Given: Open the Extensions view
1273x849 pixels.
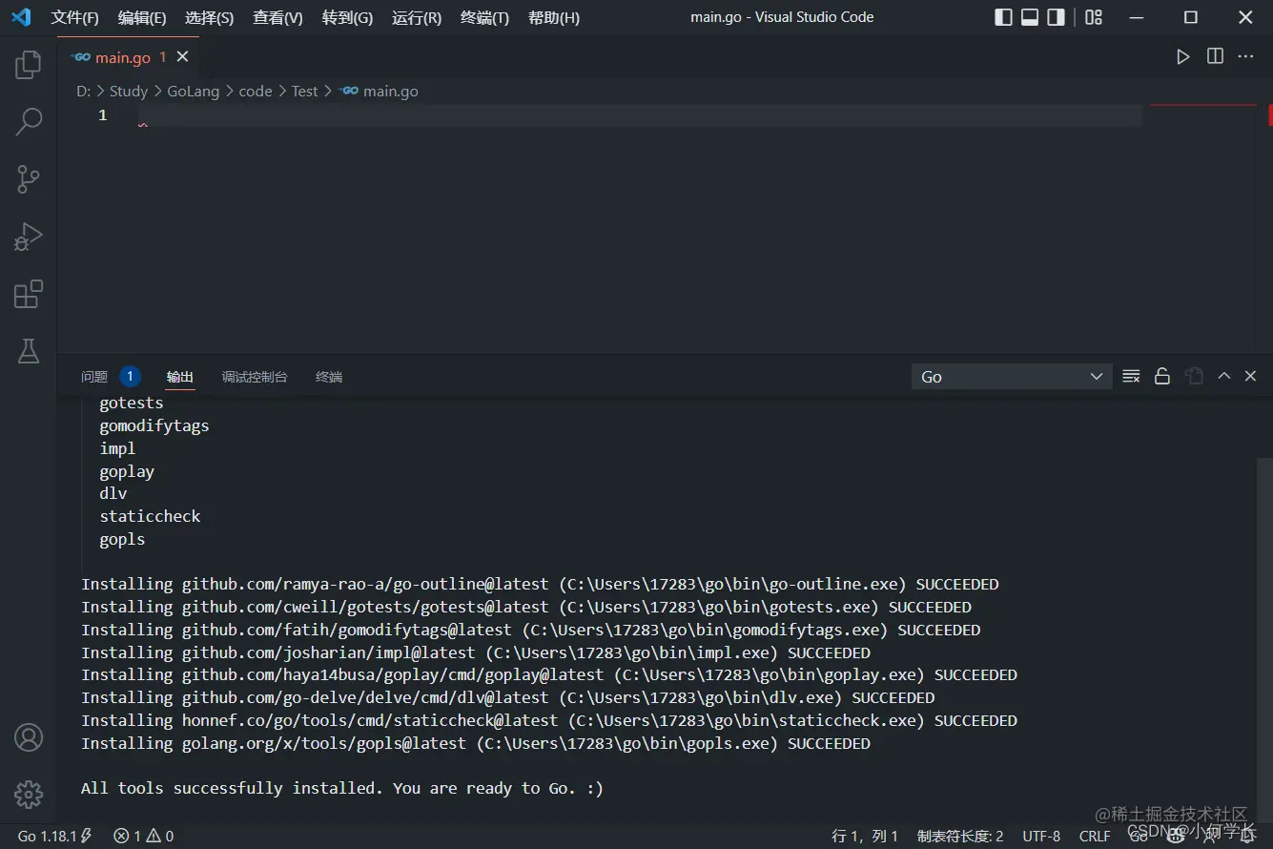Looking at the screenshot, I should pos(29,294).
